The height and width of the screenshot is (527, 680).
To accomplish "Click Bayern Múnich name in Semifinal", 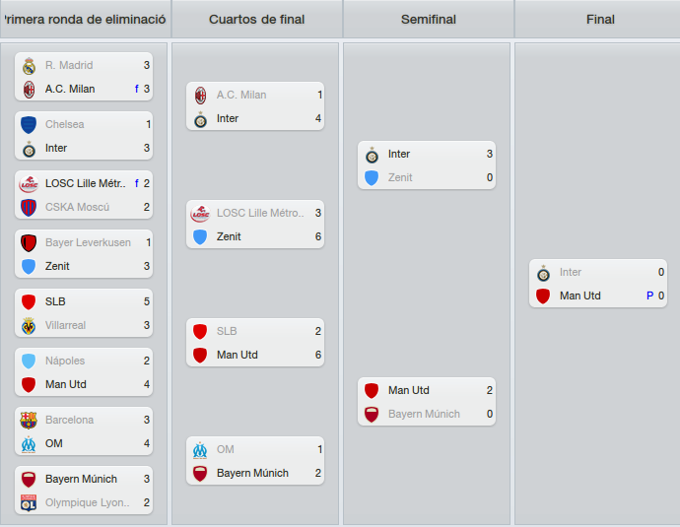I will tap(424, 415).
